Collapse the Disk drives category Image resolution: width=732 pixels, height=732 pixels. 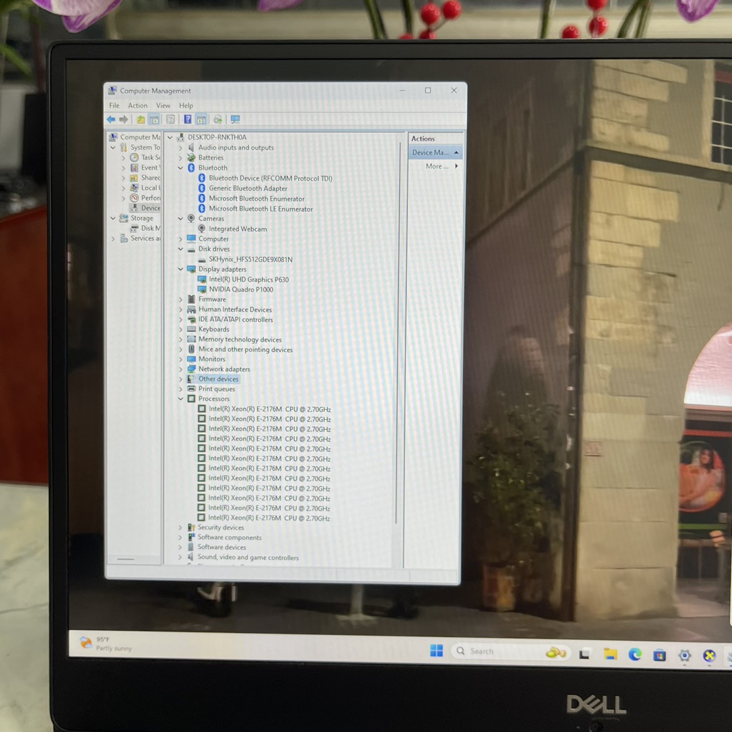coord(181,249)
